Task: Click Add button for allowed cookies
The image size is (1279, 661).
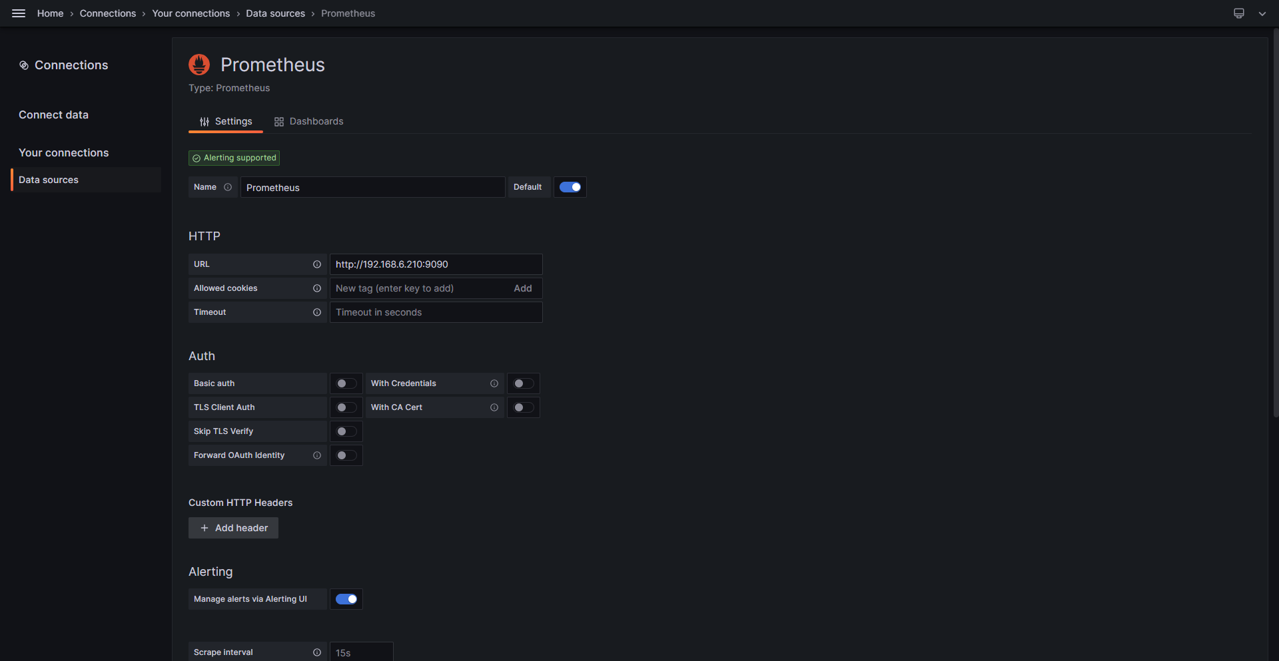Action: click(523, 288)
